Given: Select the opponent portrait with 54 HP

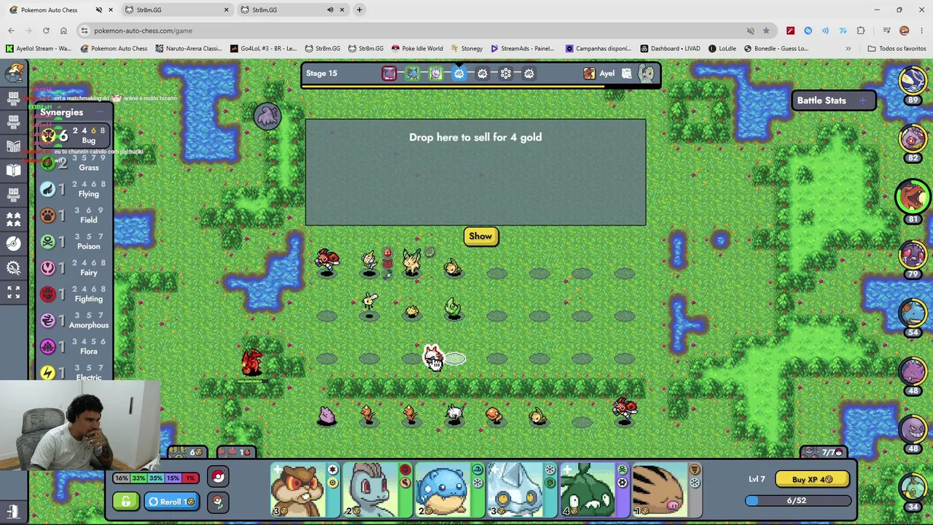Looking at the screenshot, I should (x=913, y=314).
